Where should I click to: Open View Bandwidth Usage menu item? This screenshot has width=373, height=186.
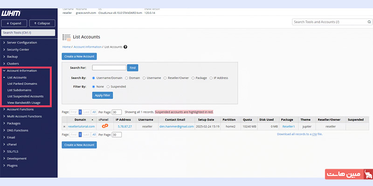24,102
